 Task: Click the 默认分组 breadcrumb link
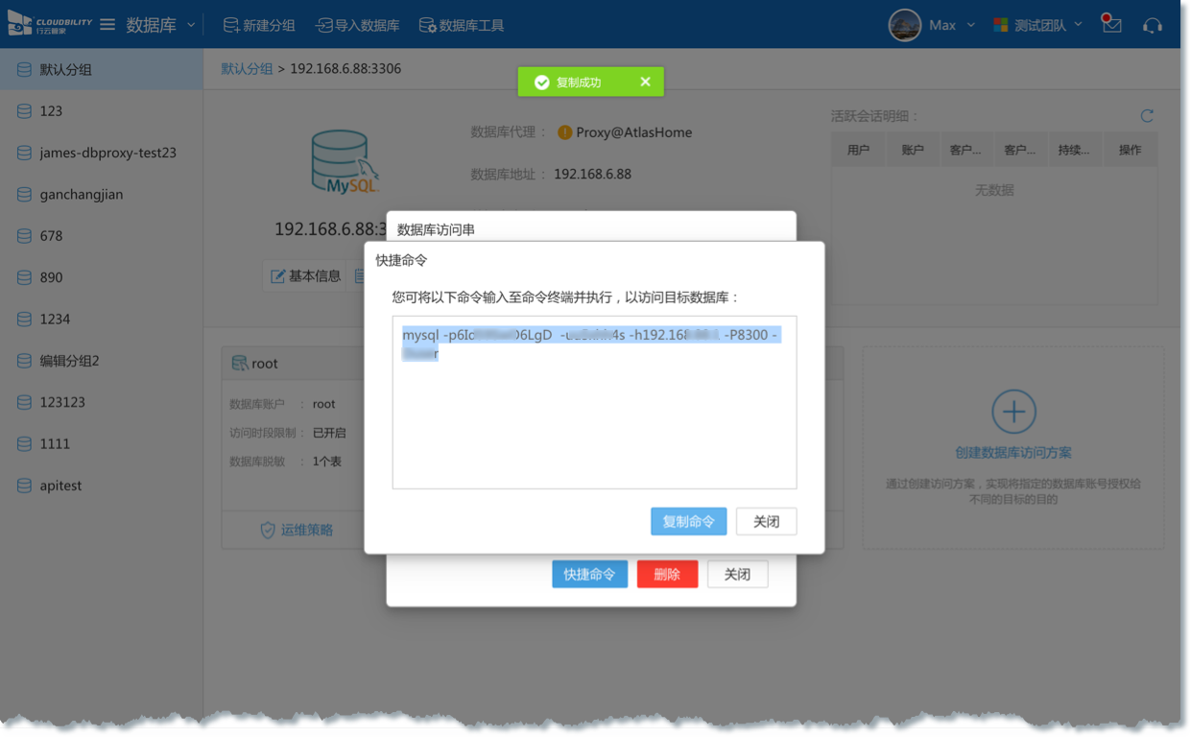pos(247,69)
